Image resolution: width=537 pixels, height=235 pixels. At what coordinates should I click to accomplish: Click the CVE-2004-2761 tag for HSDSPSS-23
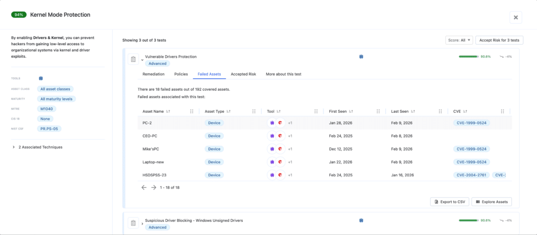(472, 175)
